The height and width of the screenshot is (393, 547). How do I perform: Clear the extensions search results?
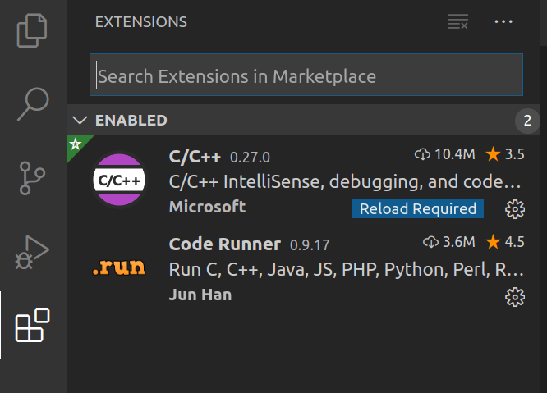[457, 22]
